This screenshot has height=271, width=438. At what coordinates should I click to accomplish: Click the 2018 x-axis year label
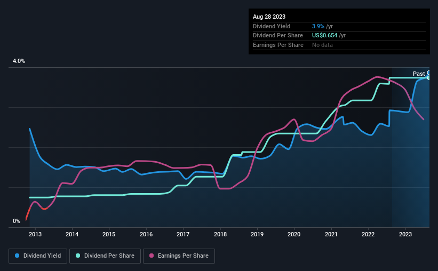(x=220, y=234)
